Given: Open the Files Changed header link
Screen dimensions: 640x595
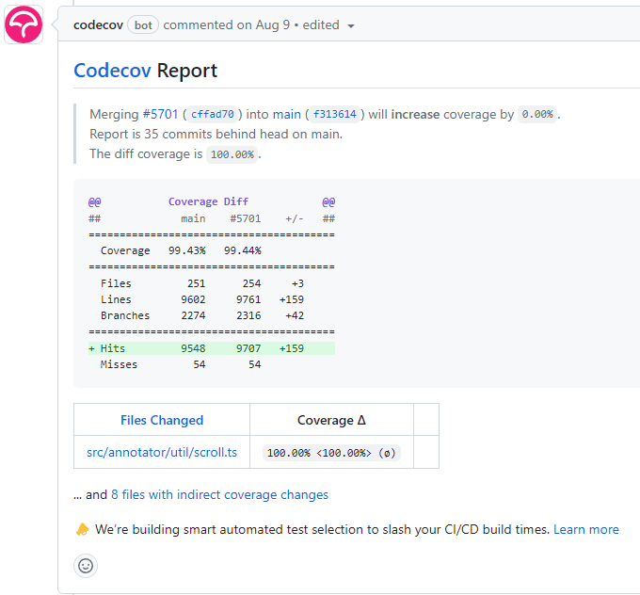Looking at the screenshot, I should point(162,420).
